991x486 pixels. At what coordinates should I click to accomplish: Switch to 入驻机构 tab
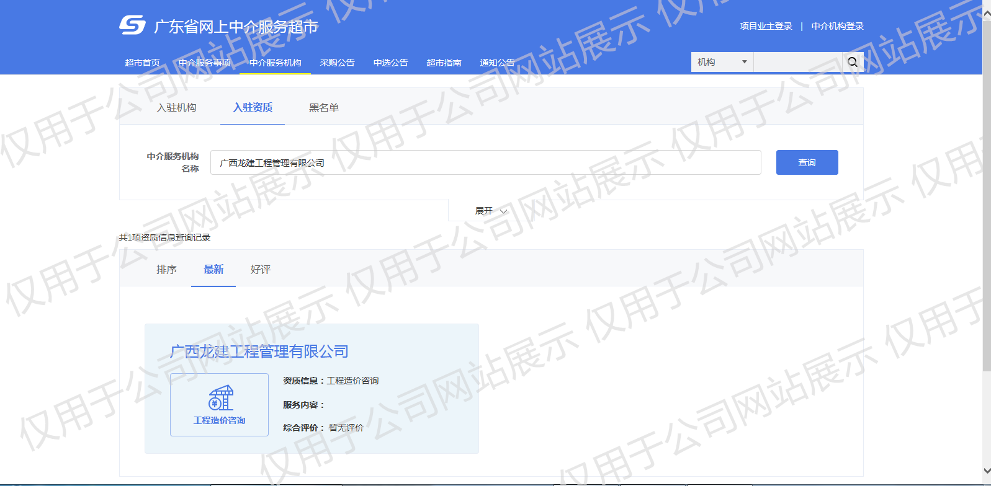coord(176,107)
